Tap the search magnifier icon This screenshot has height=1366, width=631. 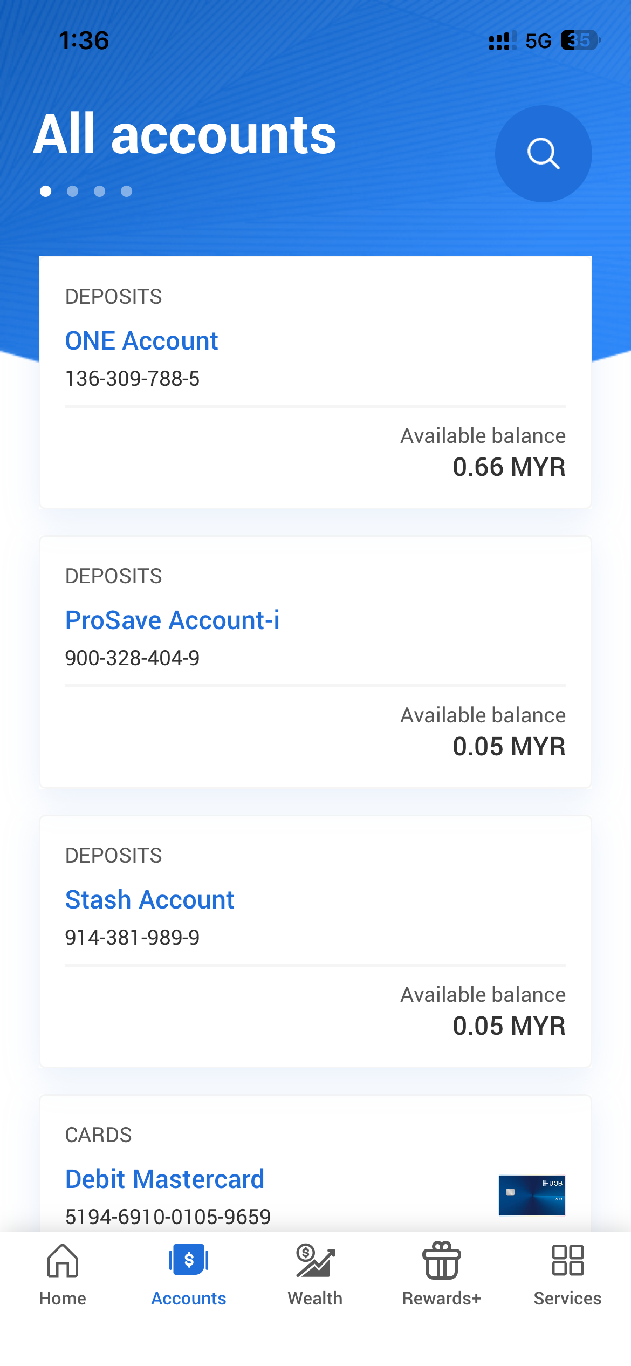coord(543,154)
